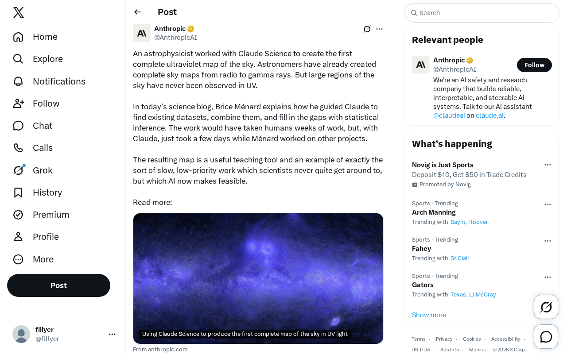Open the UV sky map article image

pyautogui.click(x=258, y=278)
